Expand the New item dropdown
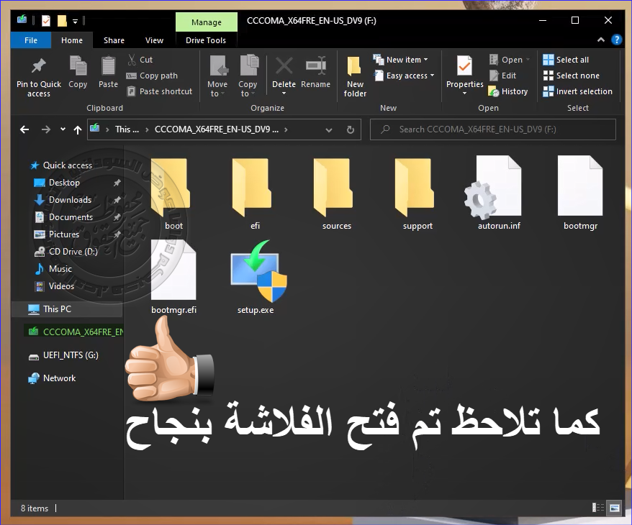The height and width of the screenshot is (525, 632). 401,60
